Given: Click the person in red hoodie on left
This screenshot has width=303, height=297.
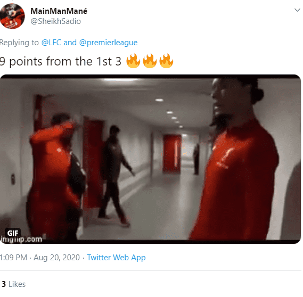Looking at the screenshot, I should [x=56, y=176].
